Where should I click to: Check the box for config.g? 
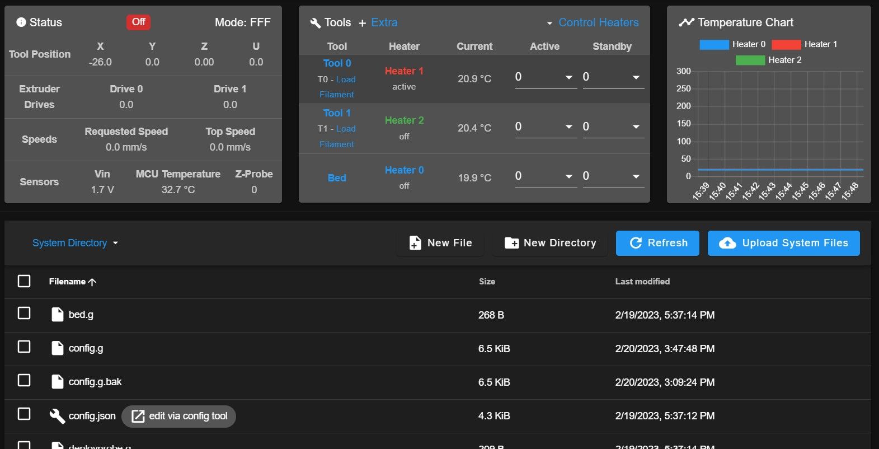24,347
